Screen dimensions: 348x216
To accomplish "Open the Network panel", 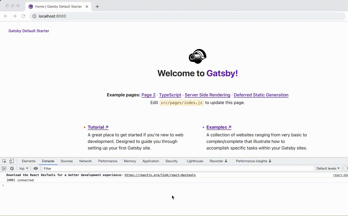I will click(85, 161).
